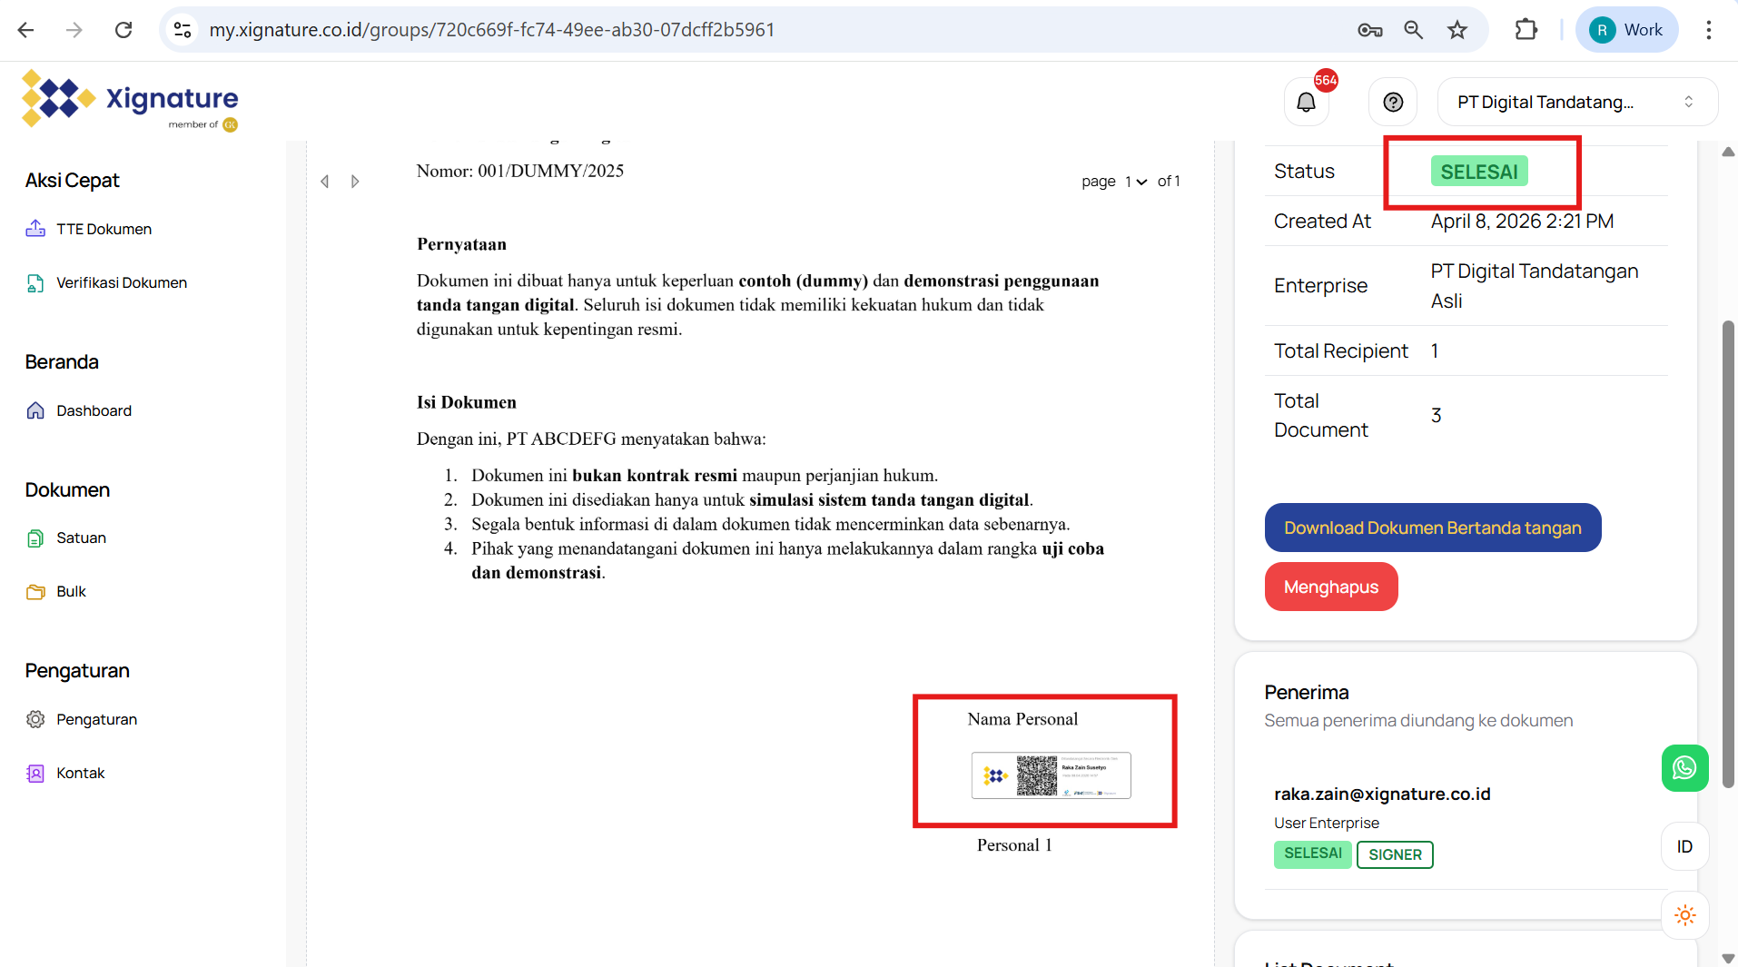Go to previous document page arrow

point(325,182)
